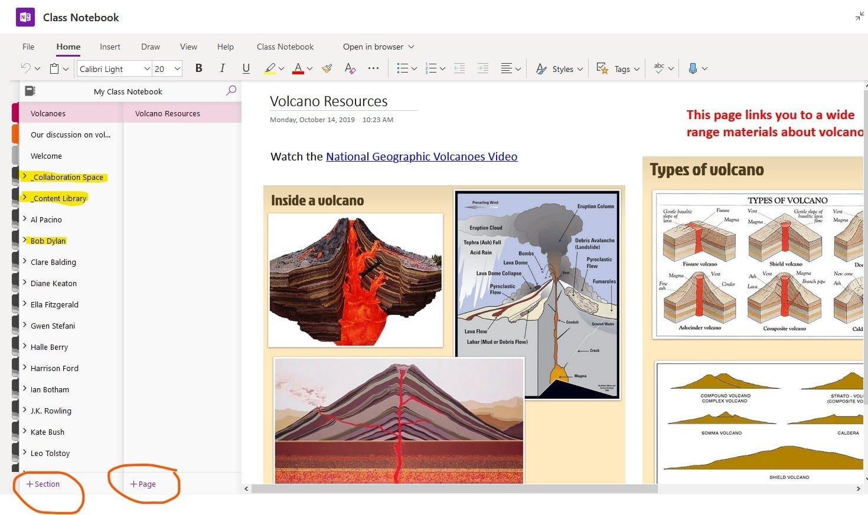Toggle italic formatting

[x=222, y=68]
